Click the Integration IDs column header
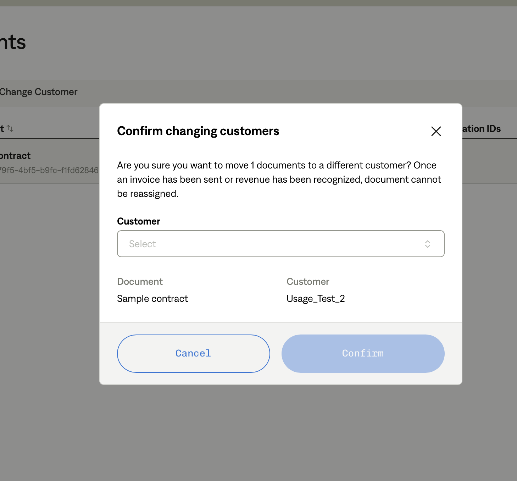The height and width of the screenshot is (481, 517). (x=481, y=129)
